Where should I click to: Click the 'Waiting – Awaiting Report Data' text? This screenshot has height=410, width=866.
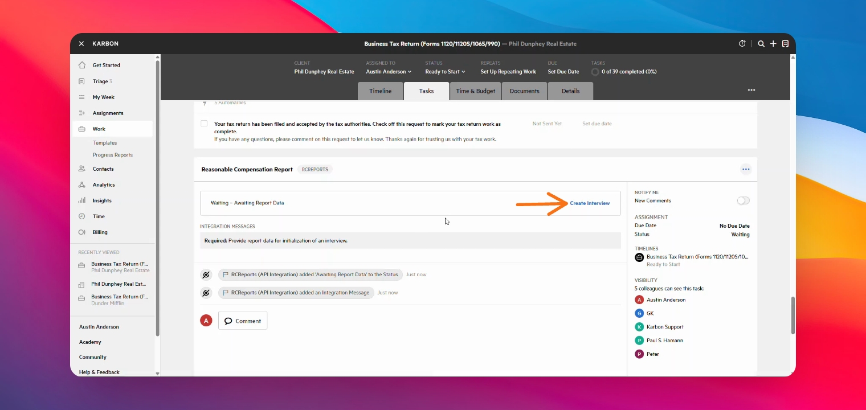pyautogui.click(x=247, y=203)
